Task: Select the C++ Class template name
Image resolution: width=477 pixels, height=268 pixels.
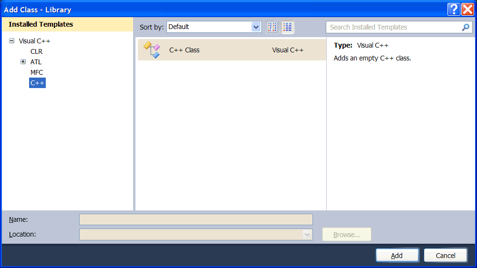Action: pyautogui.click(x=184, y=50)
